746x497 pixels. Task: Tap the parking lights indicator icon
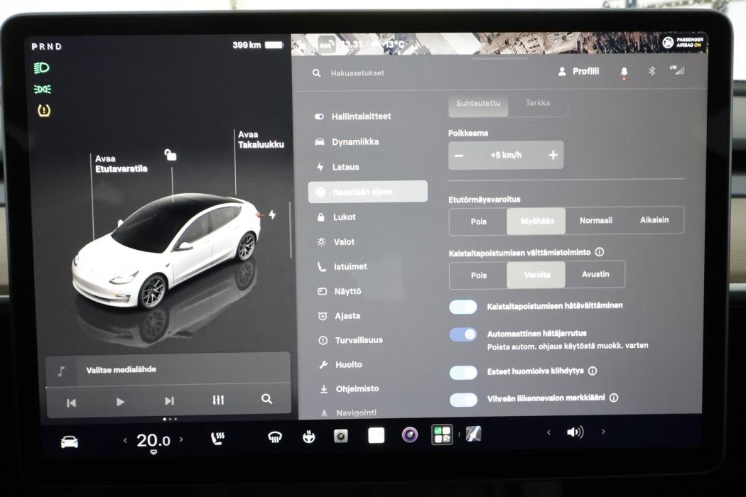(43, 89)
